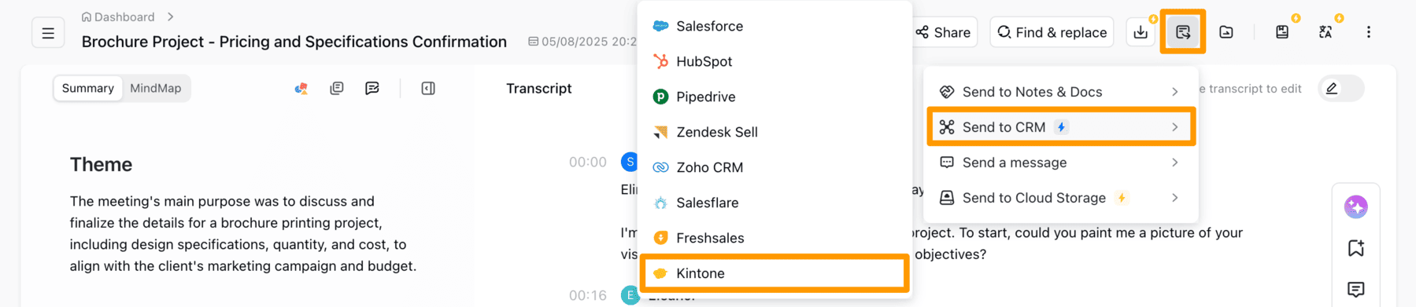Select the Summary tab
Image resolution: width=1416 pixels, height=307 pixels.
tap(88, 88)
